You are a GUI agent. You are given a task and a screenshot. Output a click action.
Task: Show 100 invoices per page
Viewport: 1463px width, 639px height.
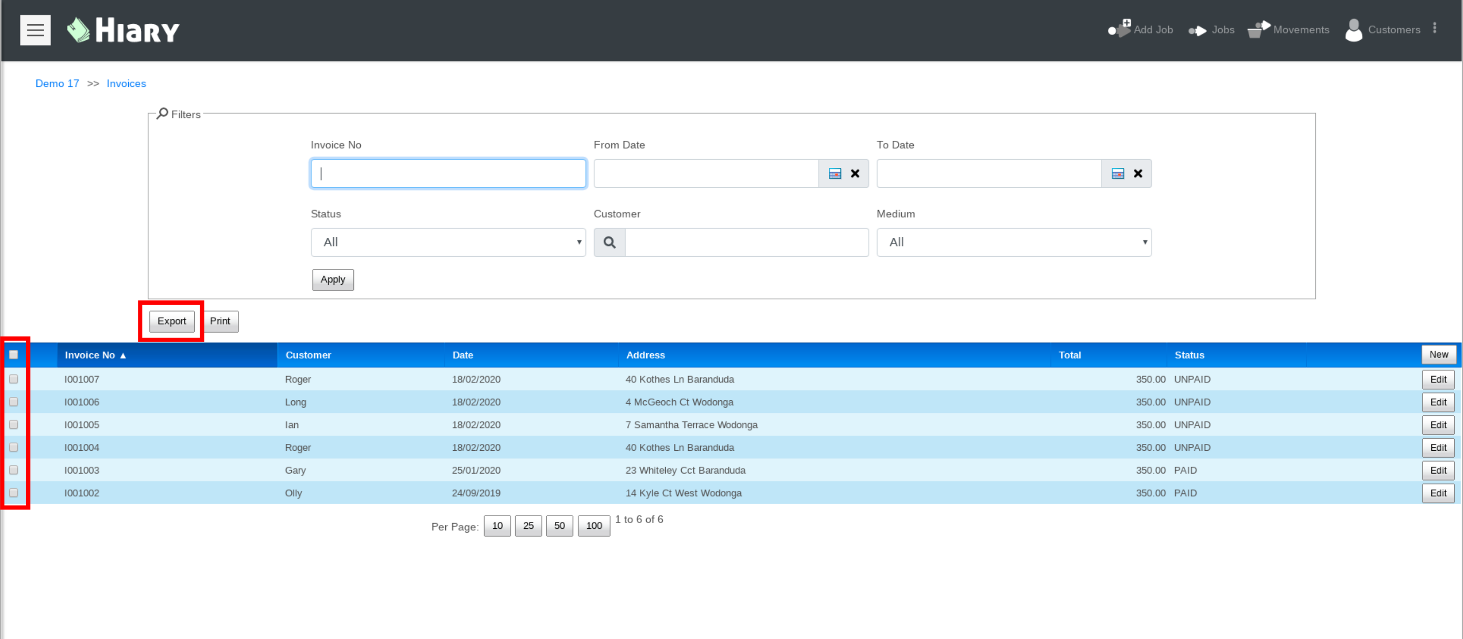coord(594,526)
